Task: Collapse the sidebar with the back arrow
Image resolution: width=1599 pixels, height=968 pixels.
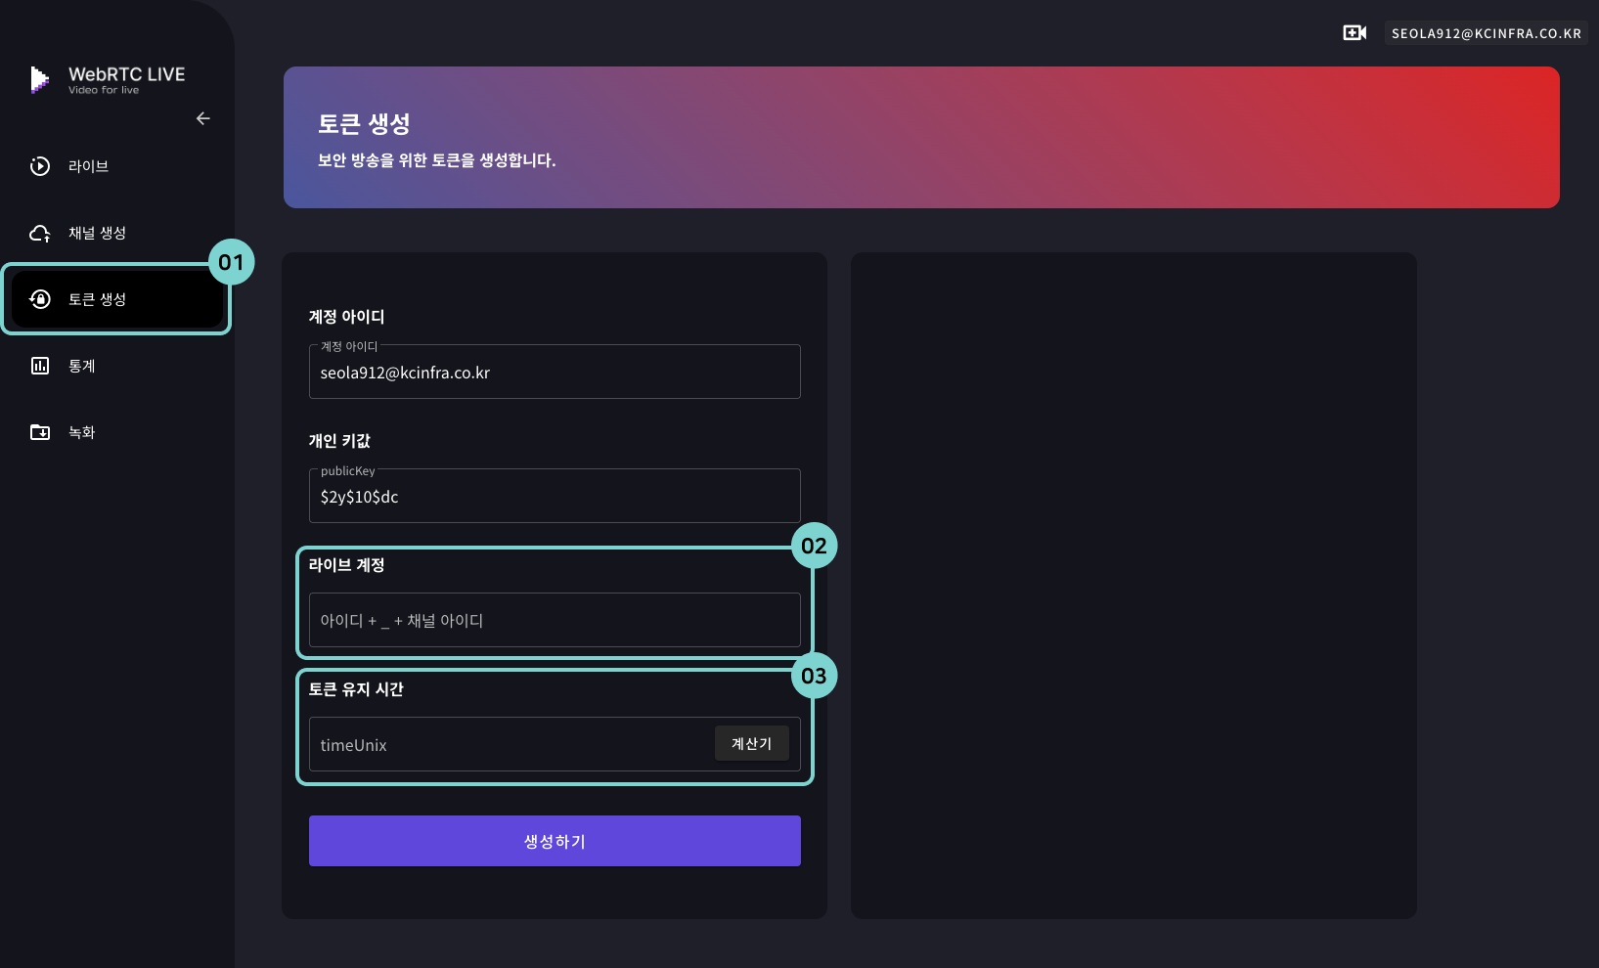Action: (203, 118)
